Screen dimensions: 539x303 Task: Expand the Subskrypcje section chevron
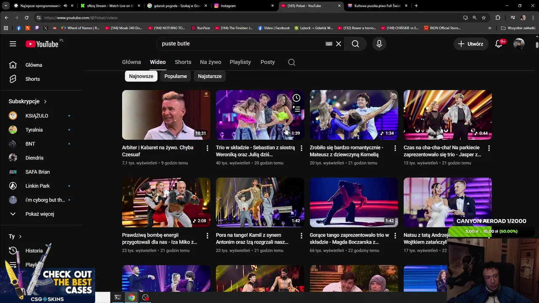pyautogui.click(x=45, y=101)
